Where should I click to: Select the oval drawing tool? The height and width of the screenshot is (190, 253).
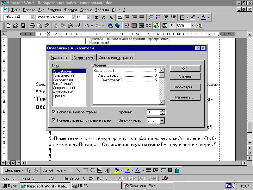click(x=93, y=170)
